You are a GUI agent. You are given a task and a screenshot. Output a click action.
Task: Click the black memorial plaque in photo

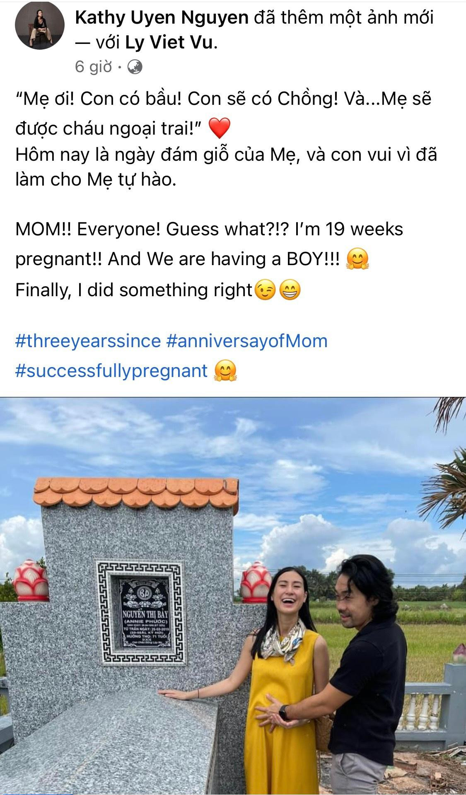144,612
